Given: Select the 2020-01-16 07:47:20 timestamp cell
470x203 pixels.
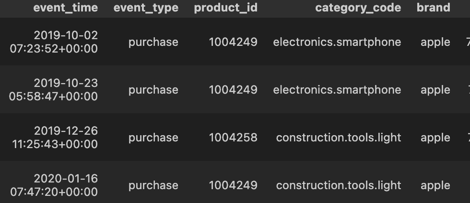Looking at the screenshot, I should point(54,185).
